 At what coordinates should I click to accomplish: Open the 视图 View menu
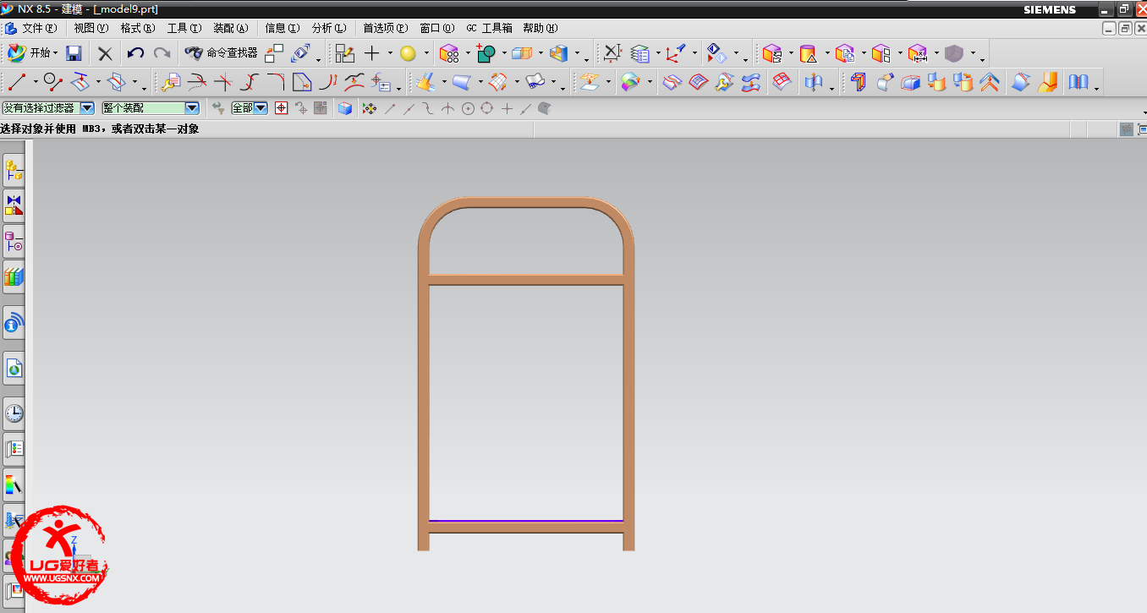(x=91, y=28)
